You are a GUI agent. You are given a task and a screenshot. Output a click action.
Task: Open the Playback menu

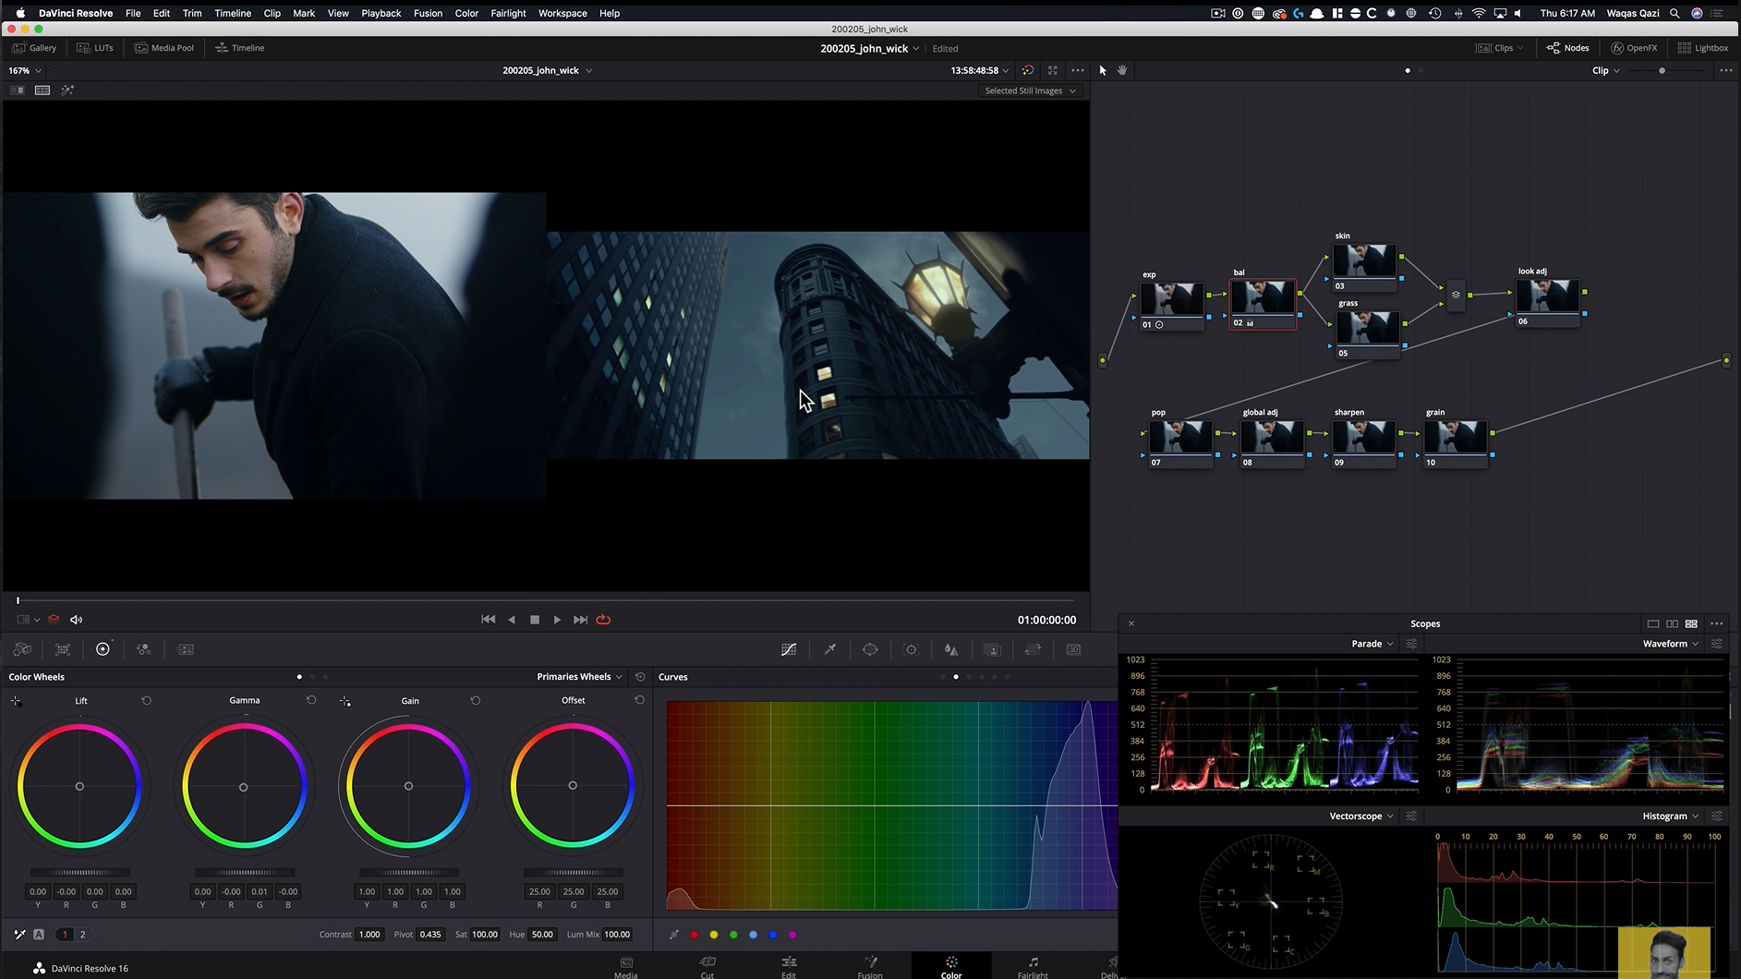381,13
